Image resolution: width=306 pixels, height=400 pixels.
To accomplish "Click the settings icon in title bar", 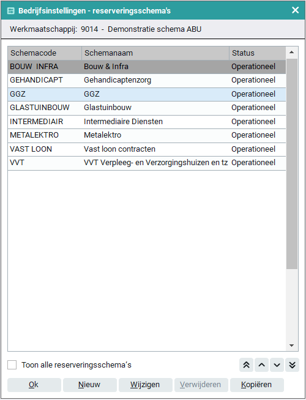I will coord(11,11).
